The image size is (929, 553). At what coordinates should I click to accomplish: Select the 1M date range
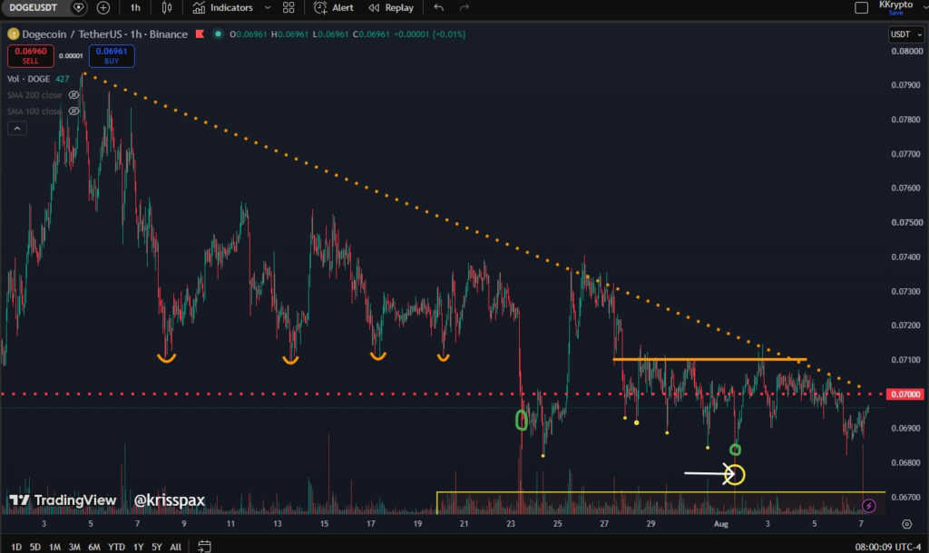point(54,547)
